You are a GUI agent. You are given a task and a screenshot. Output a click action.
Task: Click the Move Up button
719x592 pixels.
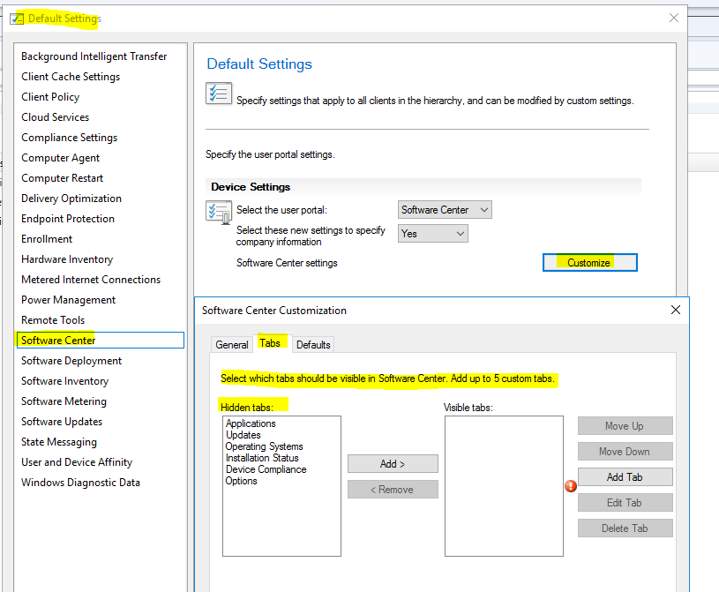pos(625,425)
